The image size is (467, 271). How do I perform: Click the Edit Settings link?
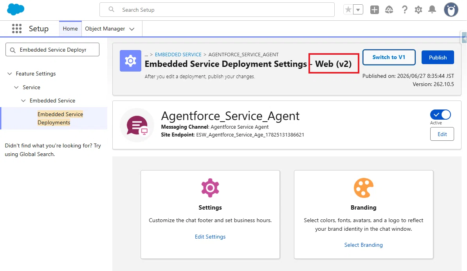coord(210,237)
